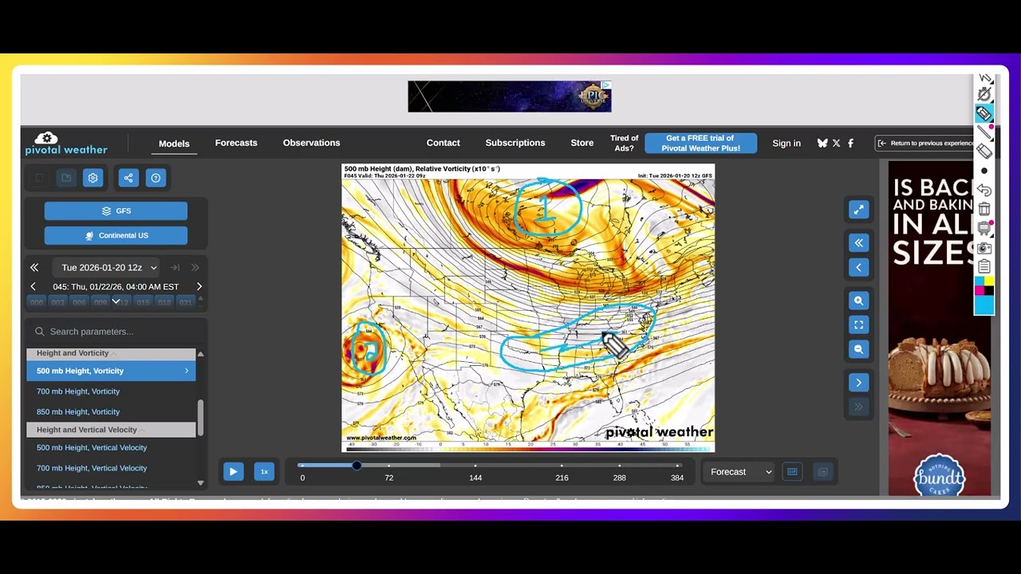Screen dimensions: 1021x574
Task: Open the Epic Universe banner ad
Action: pos(510,96)
